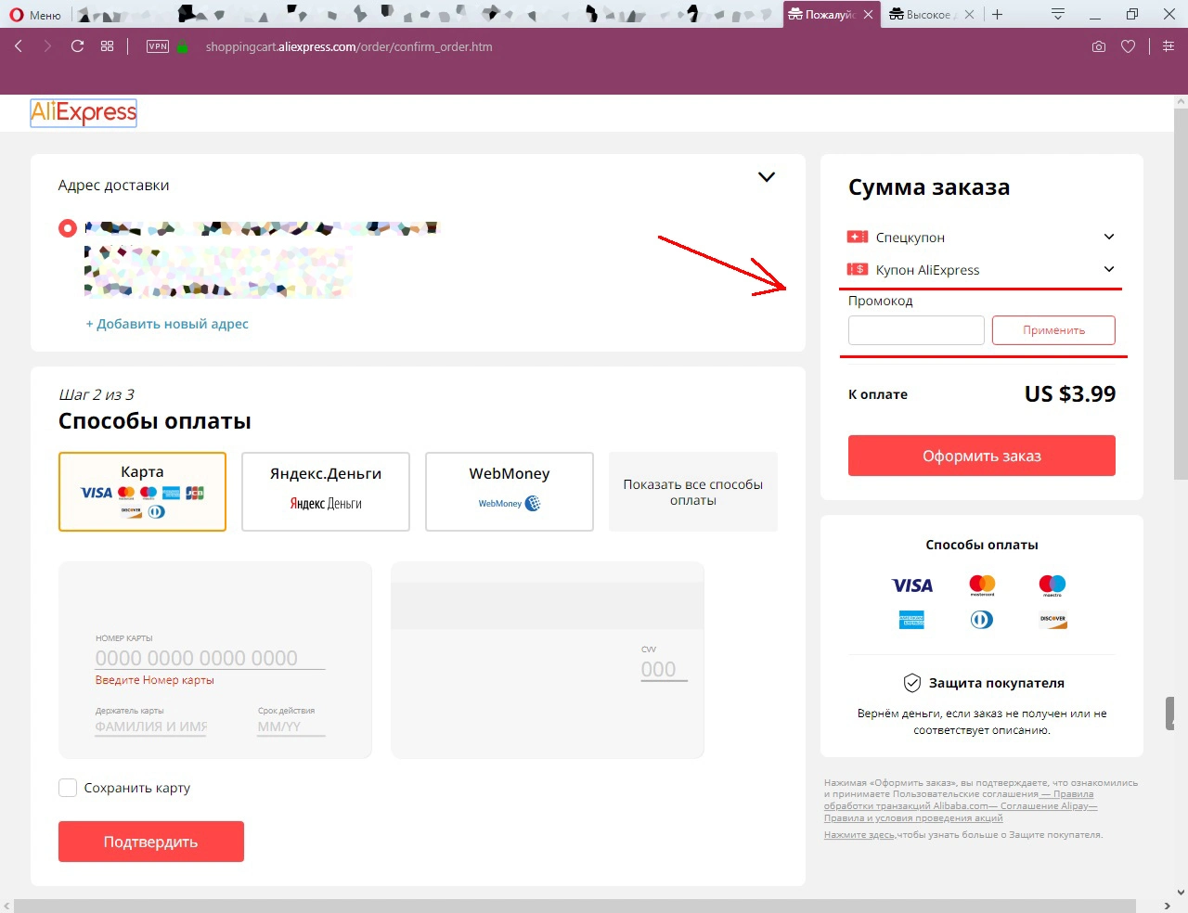Click the browser forward arrow

click(47, 46)
